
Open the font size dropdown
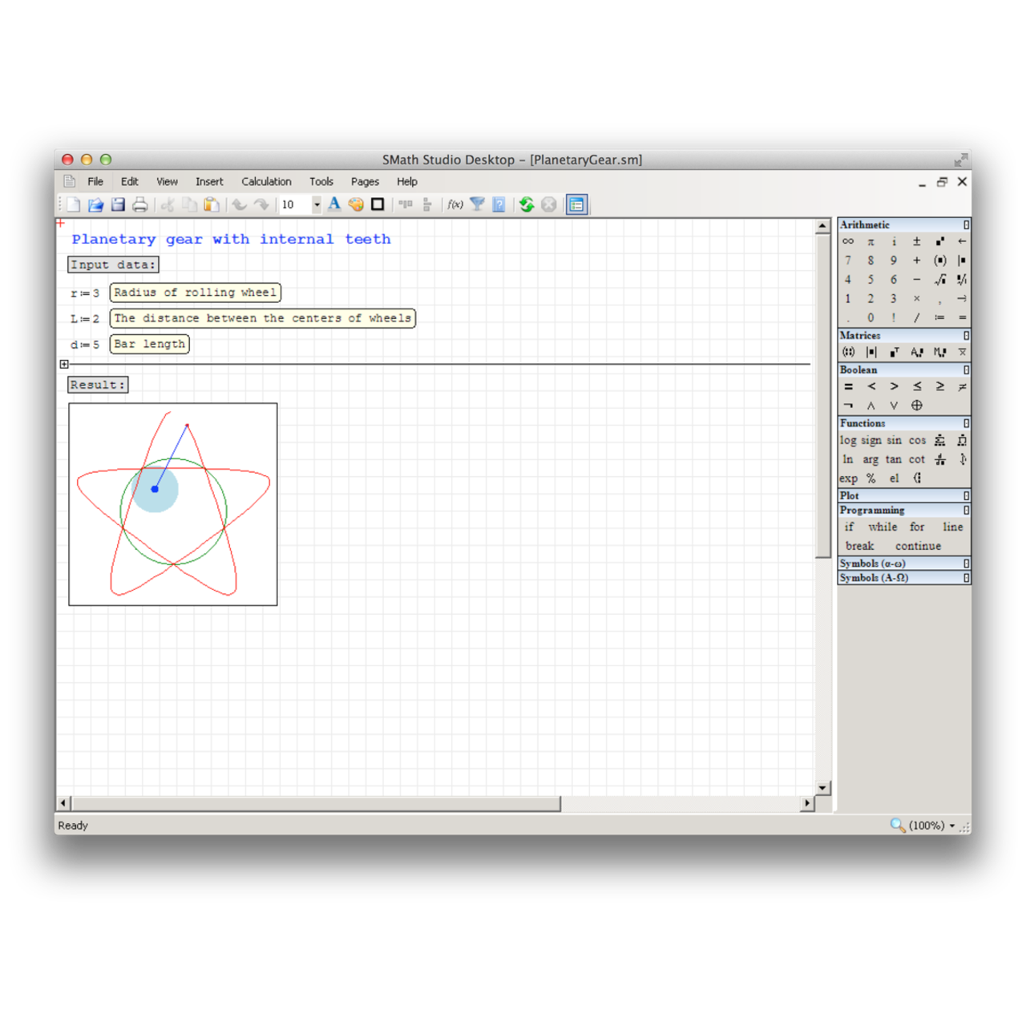click(317, 205)
